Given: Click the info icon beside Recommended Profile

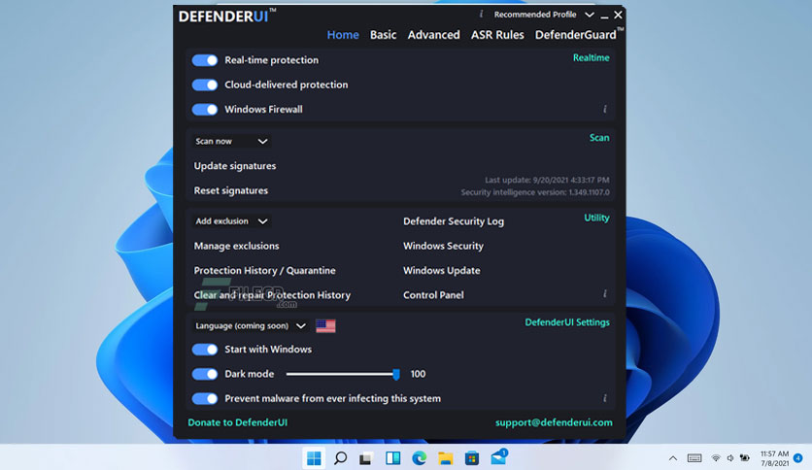Looking at the screenshot, I should 482,15.
